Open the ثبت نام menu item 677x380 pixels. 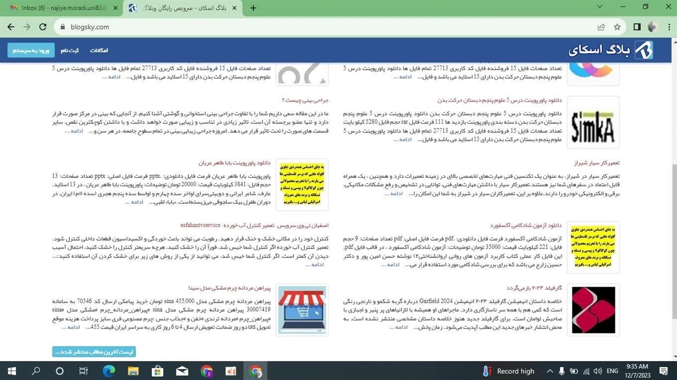[x=69, y=51]
